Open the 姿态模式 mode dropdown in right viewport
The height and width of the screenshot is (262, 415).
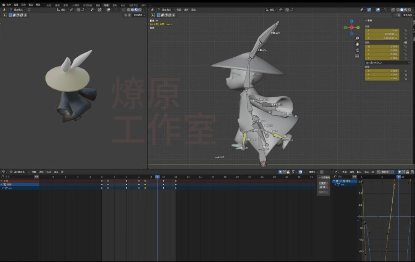coord(166,10)
